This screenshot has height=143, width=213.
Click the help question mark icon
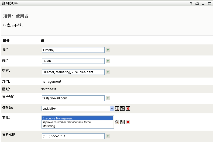191,4
